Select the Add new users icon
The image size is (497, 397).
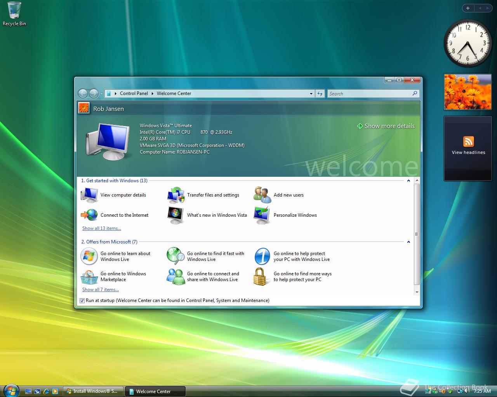[x=262, y=195]
